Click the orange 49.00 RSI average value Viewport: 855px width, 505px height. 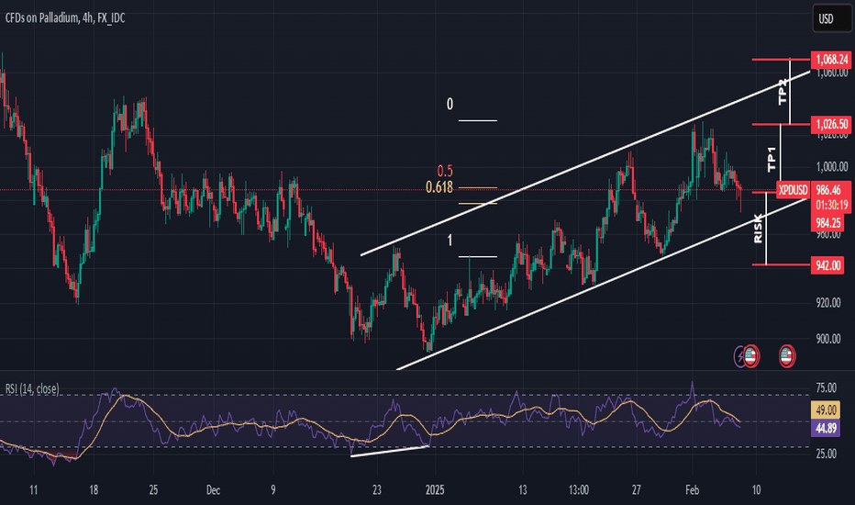(x=826, y=410)
